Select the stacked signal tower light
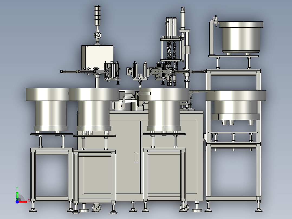 [98, 15]
